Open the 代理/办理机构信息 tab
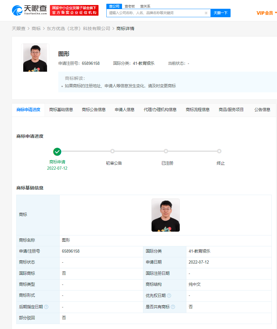This screenshot has height=329, width=277. pos(160,110)
